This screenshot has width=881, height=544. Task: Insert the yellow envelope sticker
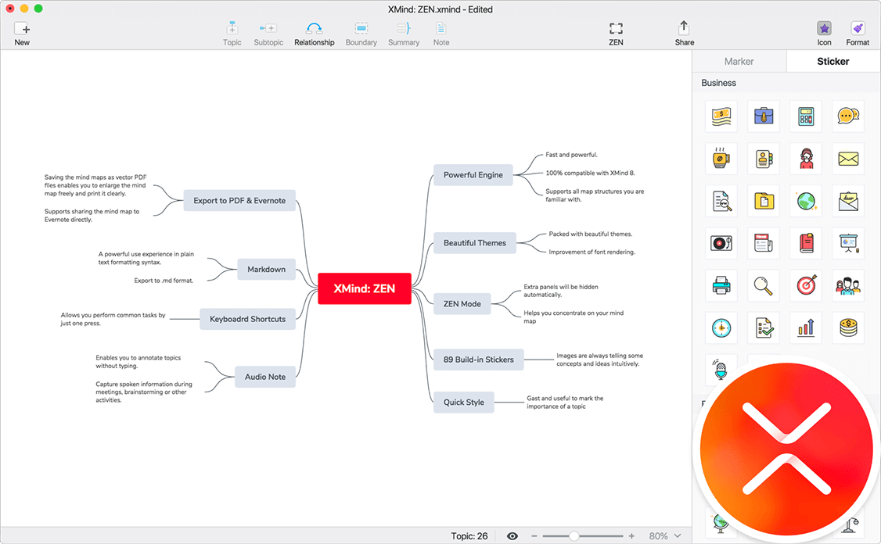848,159
